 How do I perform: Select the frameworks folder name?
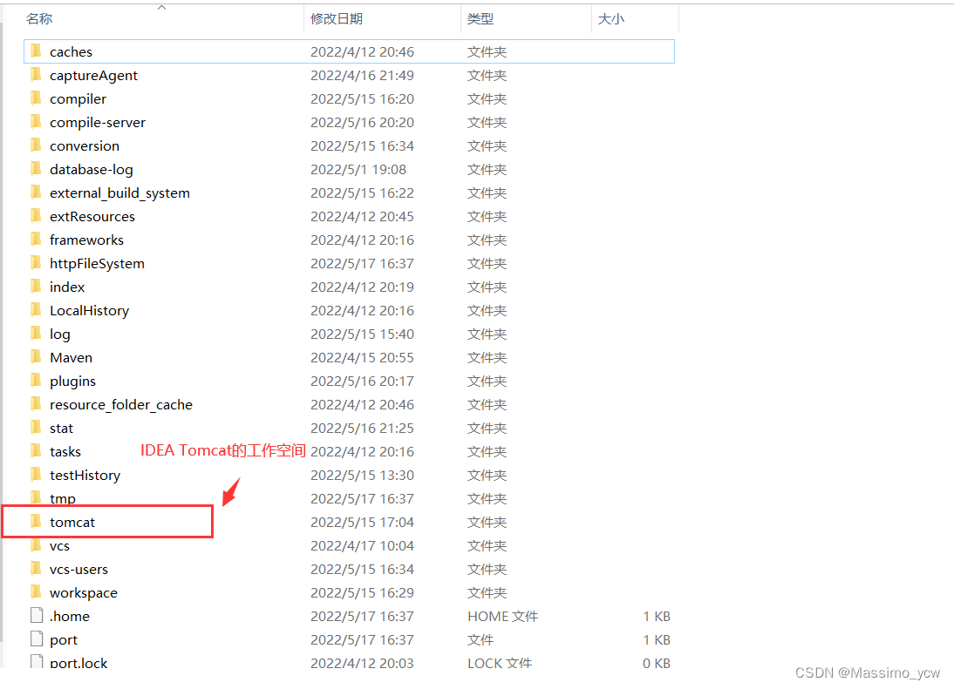coord(86,240)
